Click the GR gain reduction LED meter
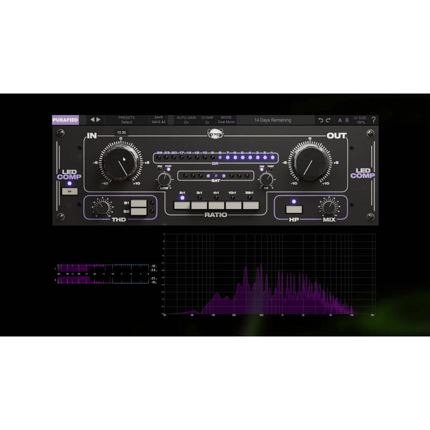 point(216,157)
